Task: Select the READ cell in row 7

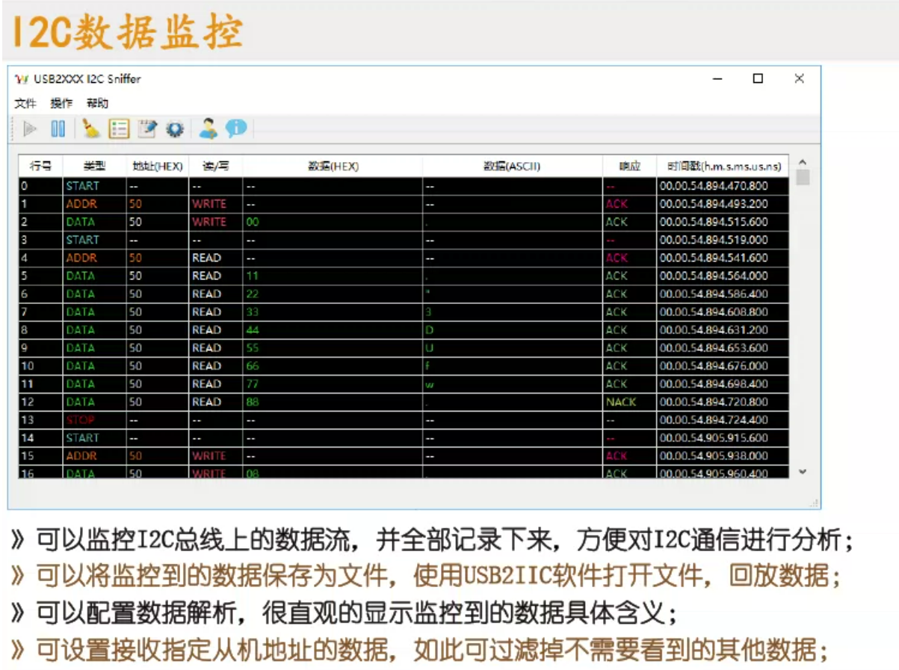Action: [215, 312]
